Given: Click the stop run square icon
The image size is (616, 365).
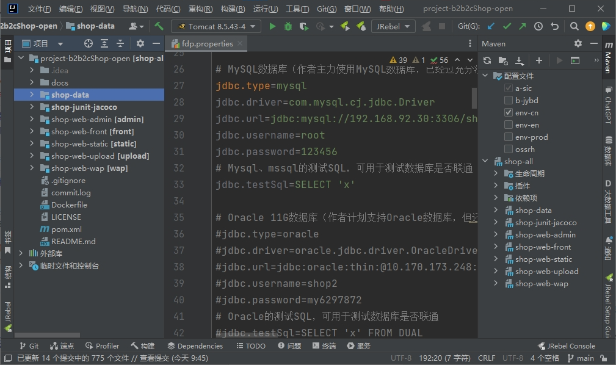Looking at the screenshot, I should click(442, 26).
